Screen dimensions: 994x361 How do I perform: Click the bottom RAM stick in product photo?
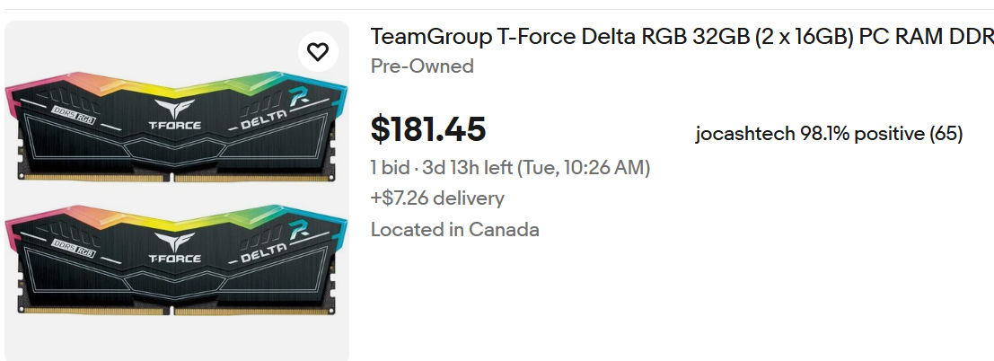(176, 271)
